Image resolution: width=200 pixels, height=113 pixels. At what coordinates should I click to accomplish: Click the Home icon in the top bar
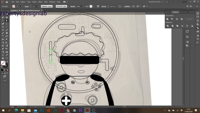click(x=7, y=2)
